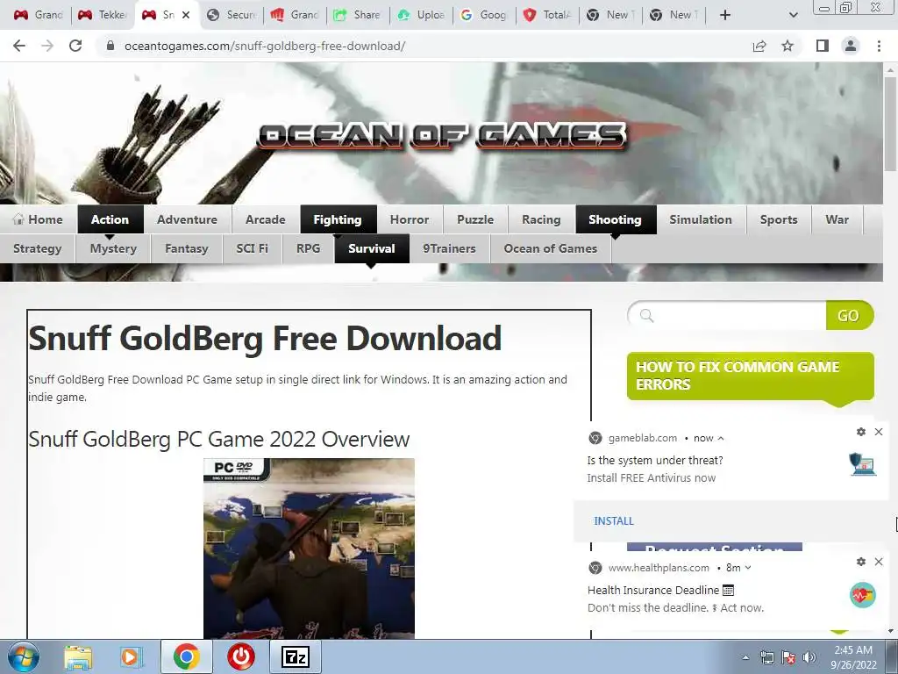Switch to the Share tab
The image size is (898, 674).
click(x=359, y=15)
